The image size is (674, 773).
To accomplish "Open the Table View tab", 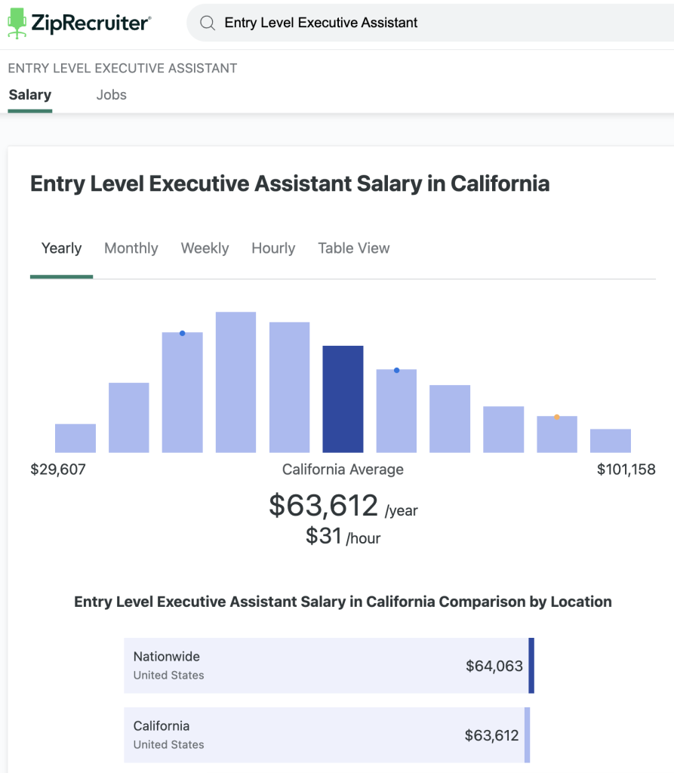I will pos(354,248).
